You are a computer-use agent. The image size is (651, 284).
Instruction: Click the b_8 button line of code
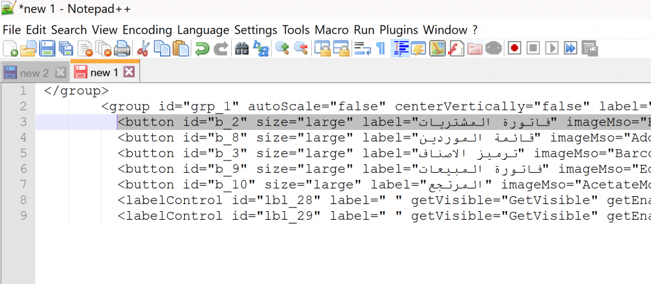[325, 138]
